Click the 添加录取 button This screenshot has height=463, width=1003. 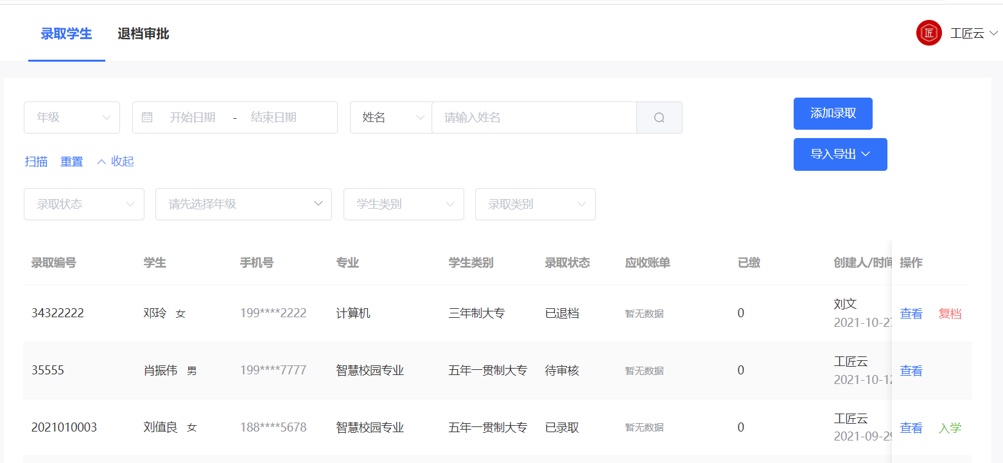tap(833, 114)
